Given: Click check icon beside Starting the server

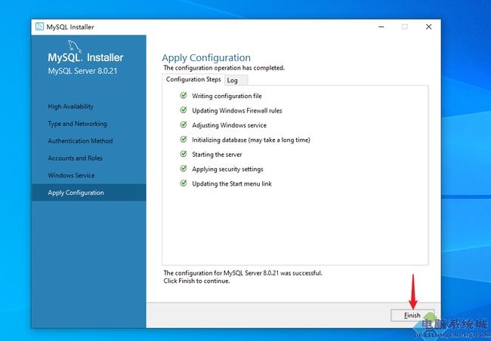Looking at the screenshot, I should click(x=184, y=154).
